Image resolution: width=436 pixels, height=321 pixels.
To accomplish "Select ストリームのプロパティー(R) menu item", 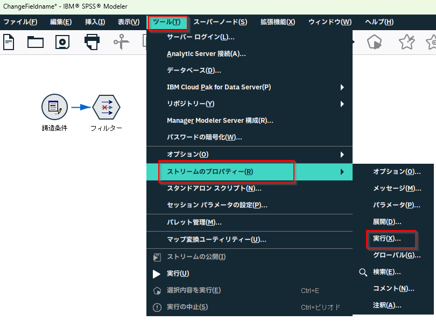I will [x=249, y=172].
